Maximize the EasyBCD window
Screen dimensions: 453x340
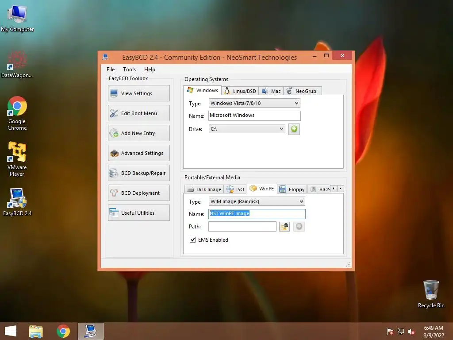(326, 55)
